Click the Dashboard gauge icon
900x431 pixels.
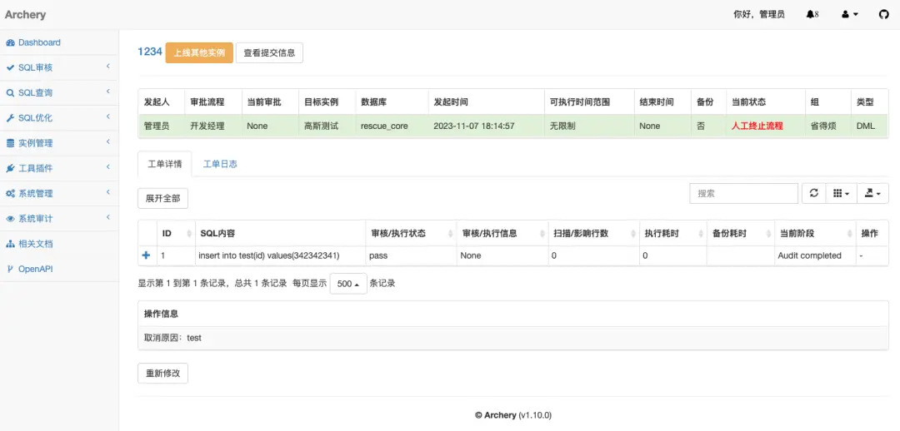tap(10, 43)
